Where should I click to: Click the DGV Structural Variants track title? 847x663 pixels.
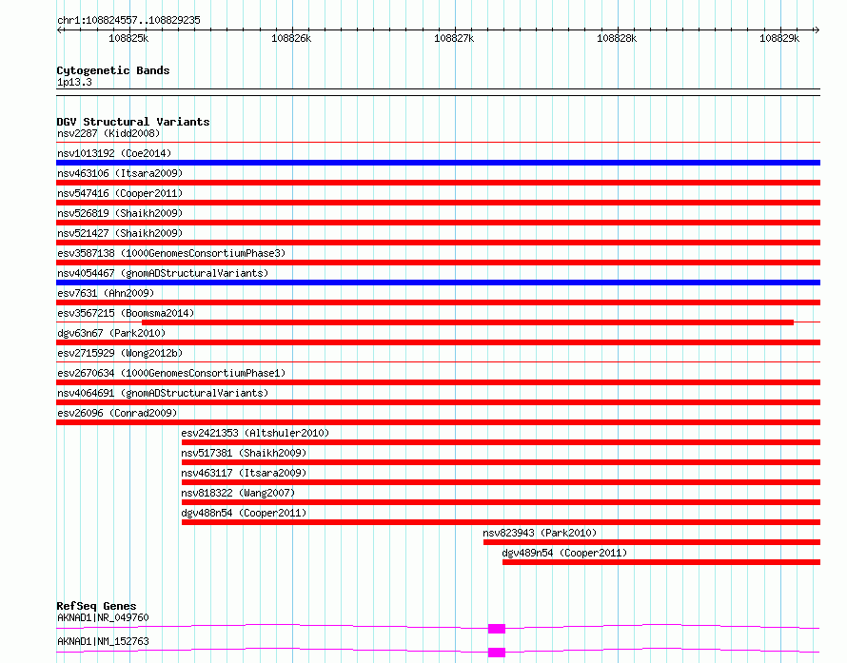tap(133, 122)
